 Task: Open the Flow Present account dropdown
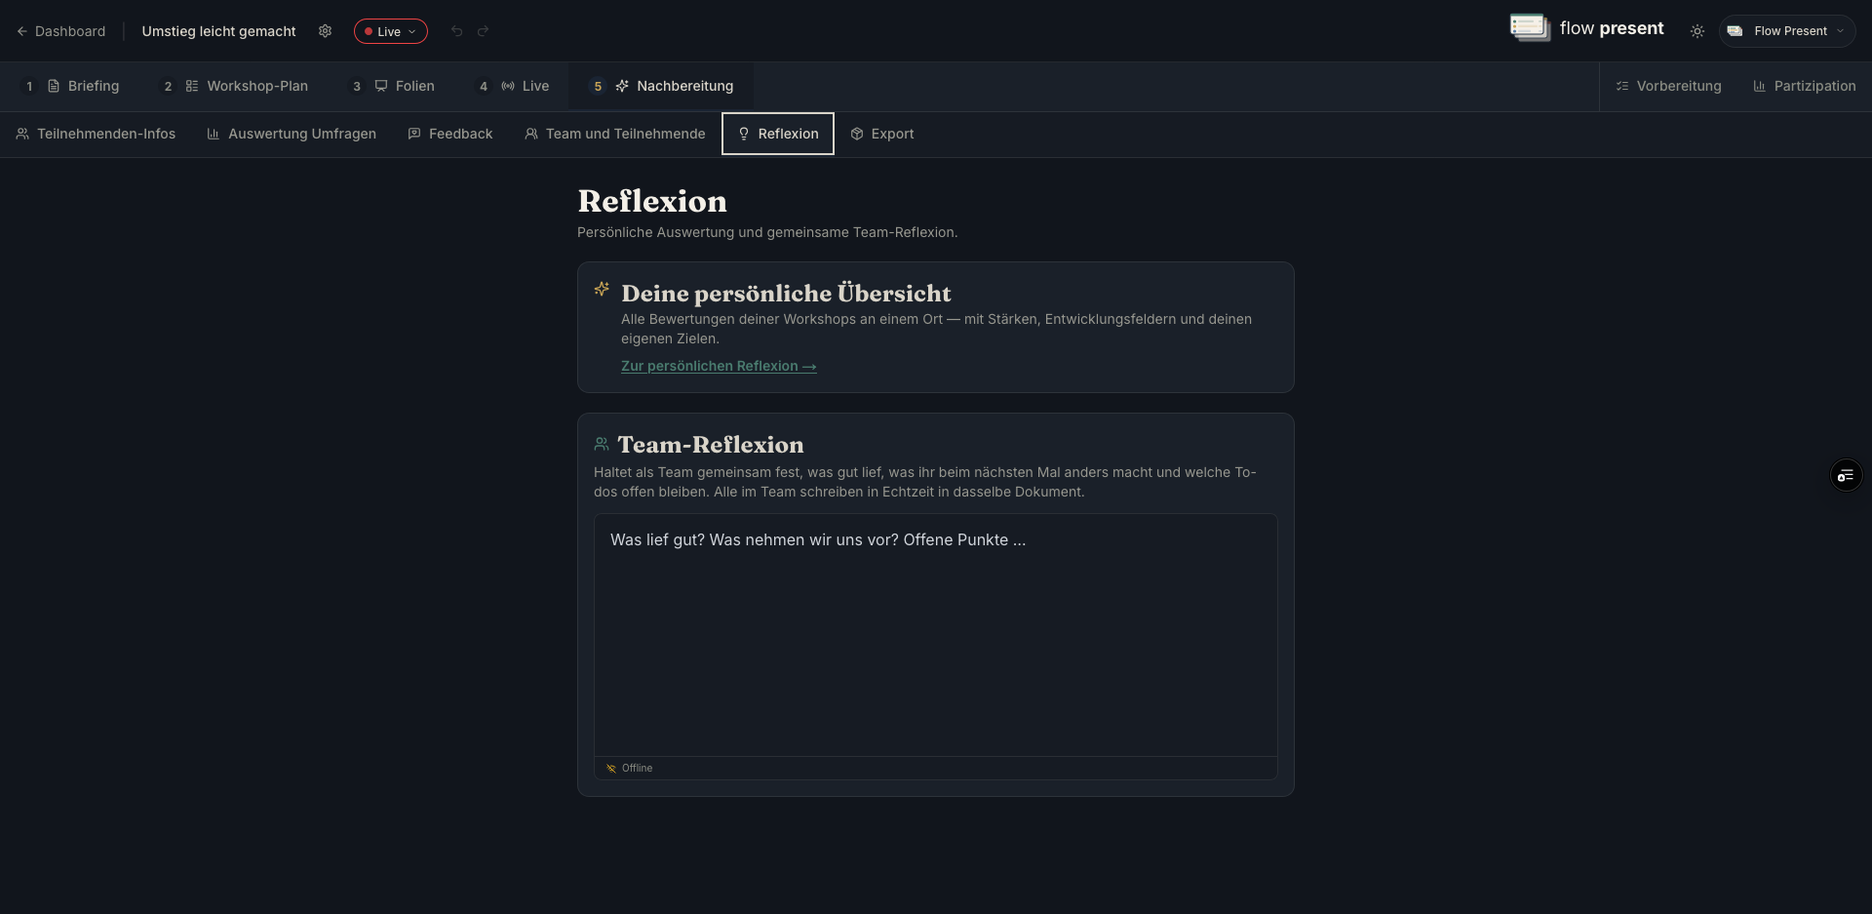tap(1787, 31)
